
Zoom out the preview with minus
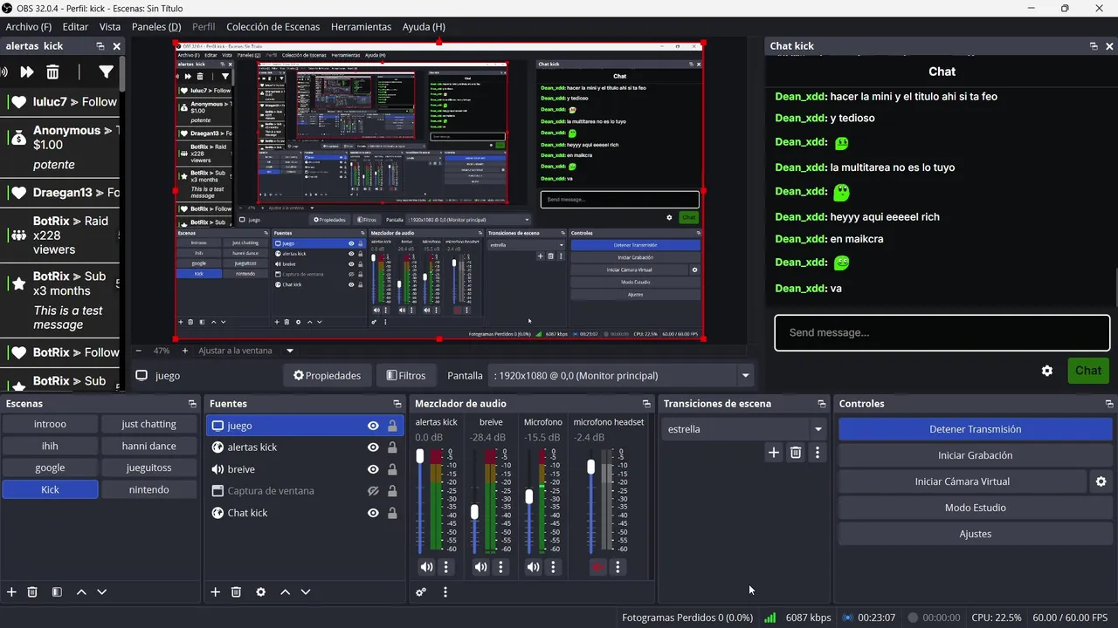138,351
